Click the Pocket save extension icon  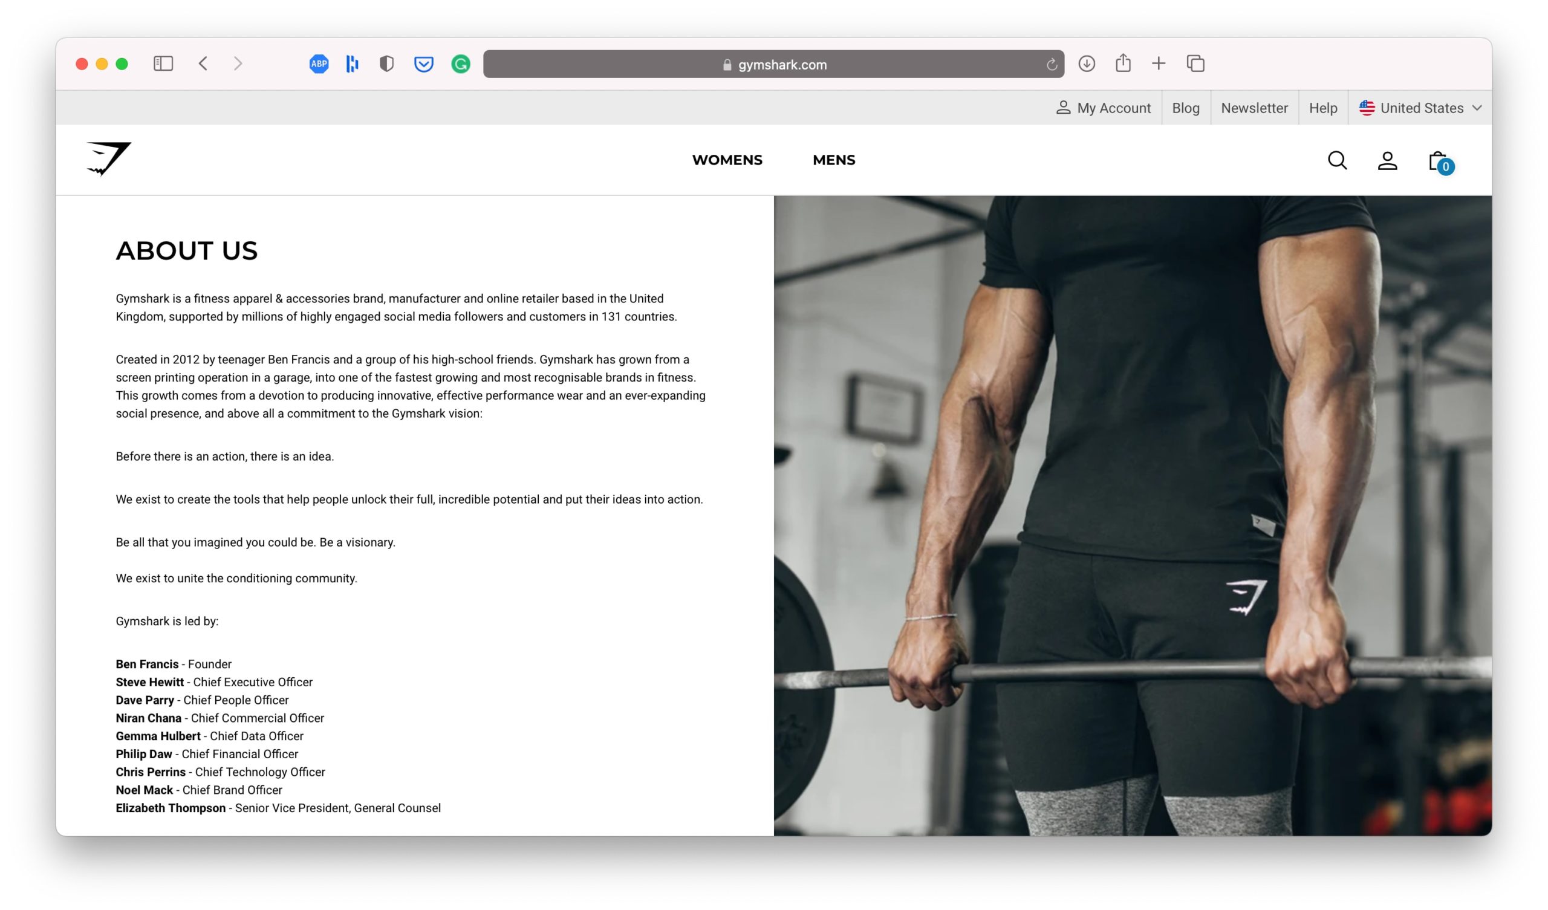tap(423, 63)
